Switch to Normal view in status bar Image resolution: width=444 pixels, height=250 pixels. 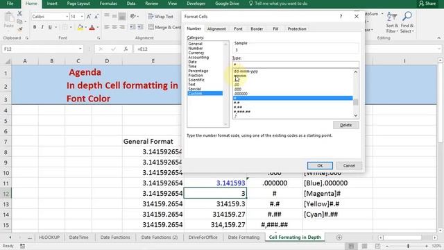(351, 246)
